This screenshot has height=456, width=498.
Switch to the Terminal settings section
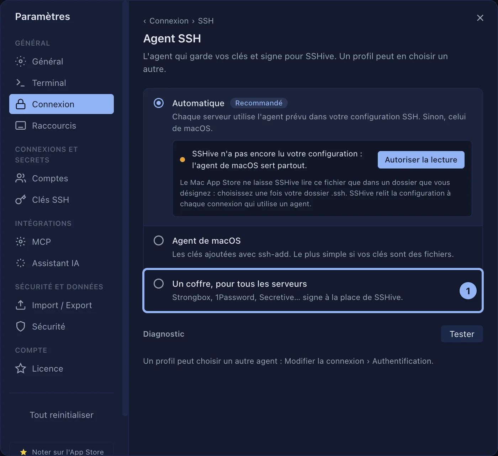[x=62, y=83]
